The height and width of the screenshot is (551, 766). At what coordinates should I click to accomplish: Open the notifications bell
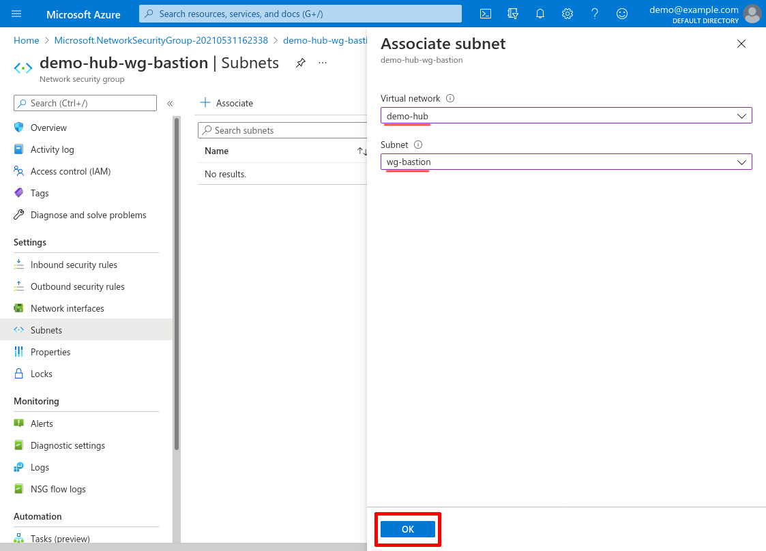(540, 14)
